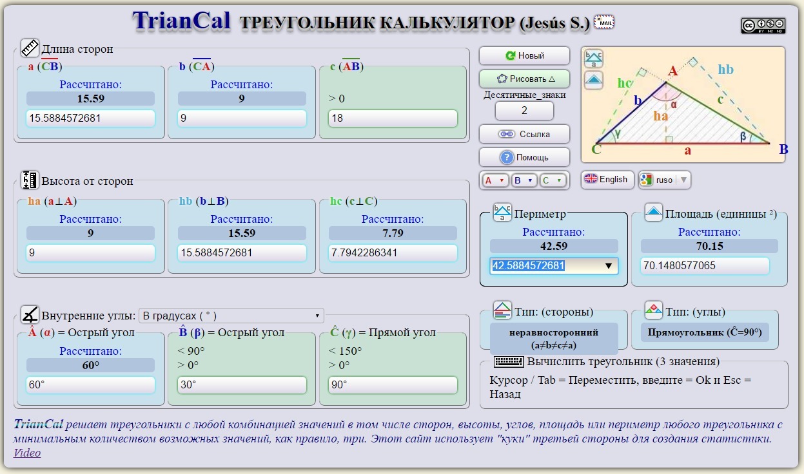
Task: Click the area icon inside the triangle diagram
Action: 594,80
